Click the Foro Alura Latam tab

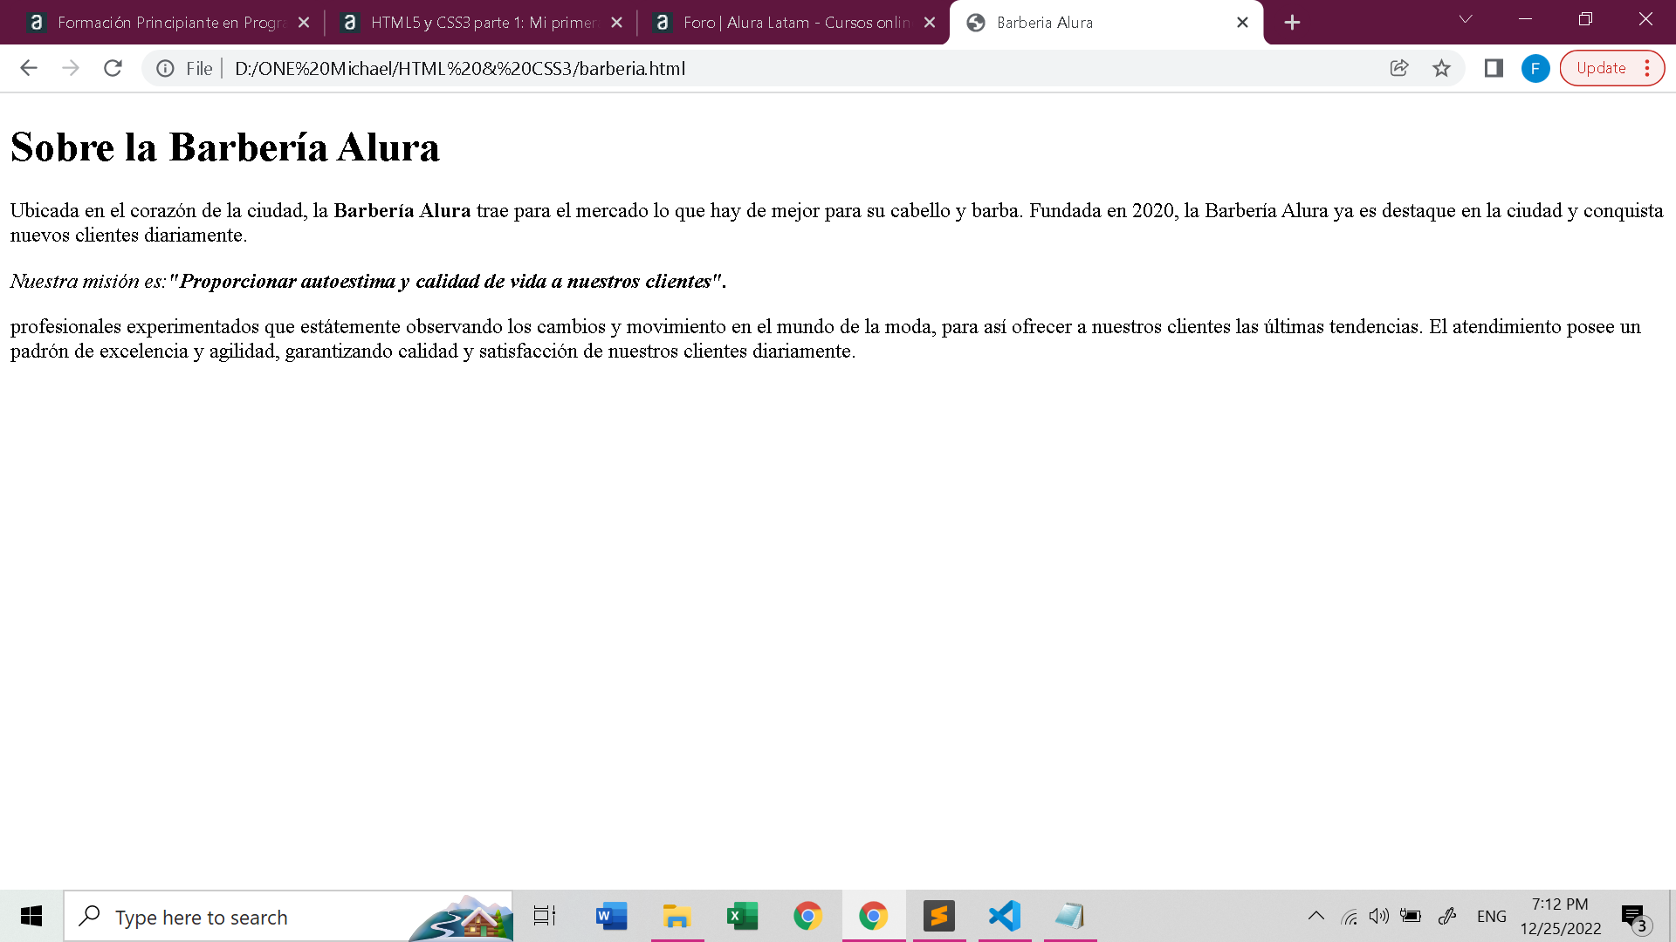788,22
